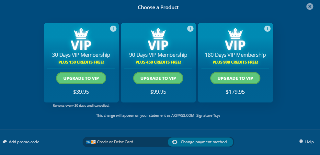Click the promo code tag icon
The width and height of the screenshot is (320, 155).
pyautogui.click(x=5, y=142)
